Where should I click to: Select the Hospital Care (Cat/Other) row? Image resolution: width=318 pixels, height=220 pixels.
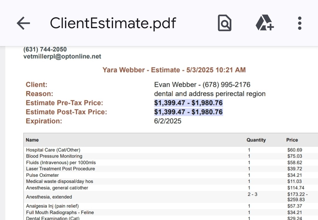53,150
